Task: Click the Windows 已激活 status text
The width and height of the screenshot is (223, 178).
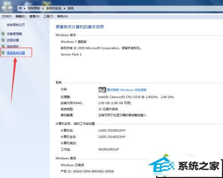Action: (72, 165)
